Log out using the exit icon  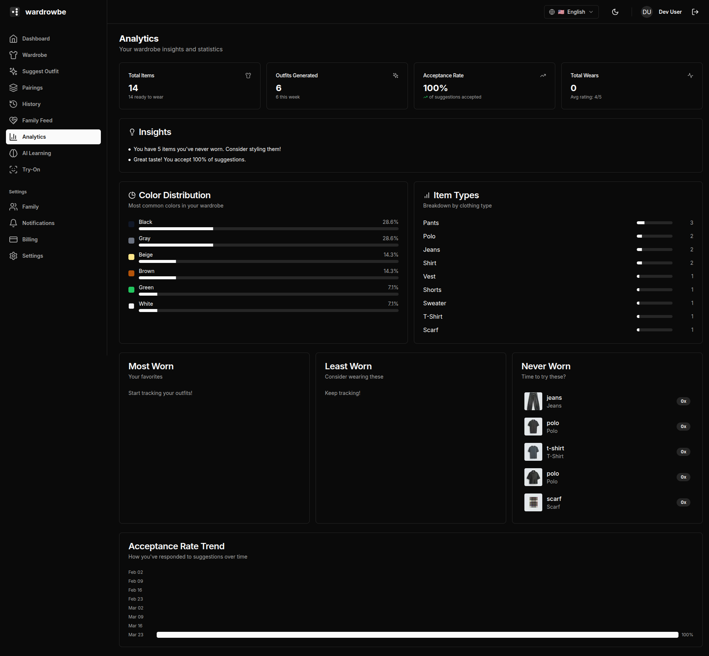[694, 12]
